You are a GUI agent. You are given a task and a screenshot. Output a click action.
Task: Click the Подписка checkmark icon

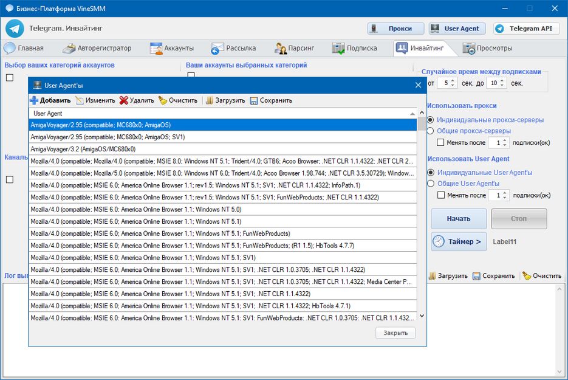click(x=338, y=48)
